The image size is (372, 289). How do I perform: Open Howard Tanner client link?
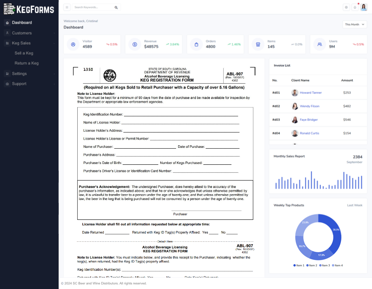point(310,93)
